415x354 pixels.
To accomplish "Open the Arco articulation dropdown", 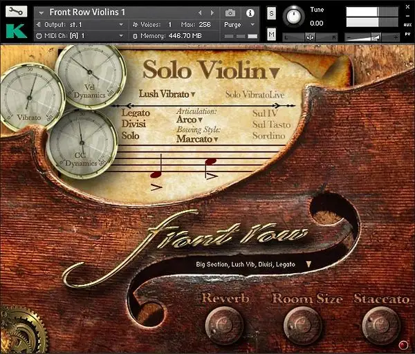I will coord(190,120).
